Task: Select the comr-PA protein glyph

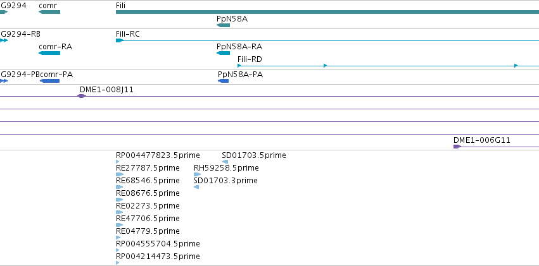Action: pos(50,81)
